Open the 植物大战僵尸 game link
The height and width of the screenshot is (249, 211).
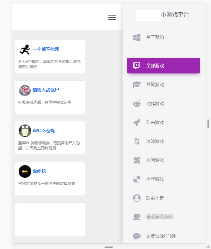pos(46,90)
